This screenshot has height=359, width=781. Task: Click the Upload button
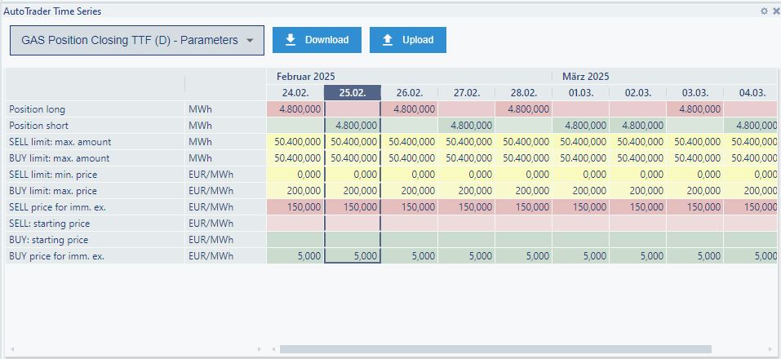click(x=408, y=40)
